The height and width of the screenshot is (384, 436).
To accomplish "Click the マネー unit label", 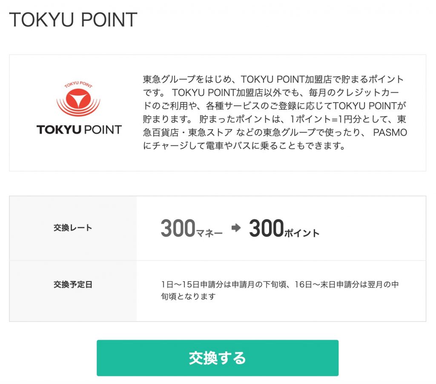I will tap(209, 233).
